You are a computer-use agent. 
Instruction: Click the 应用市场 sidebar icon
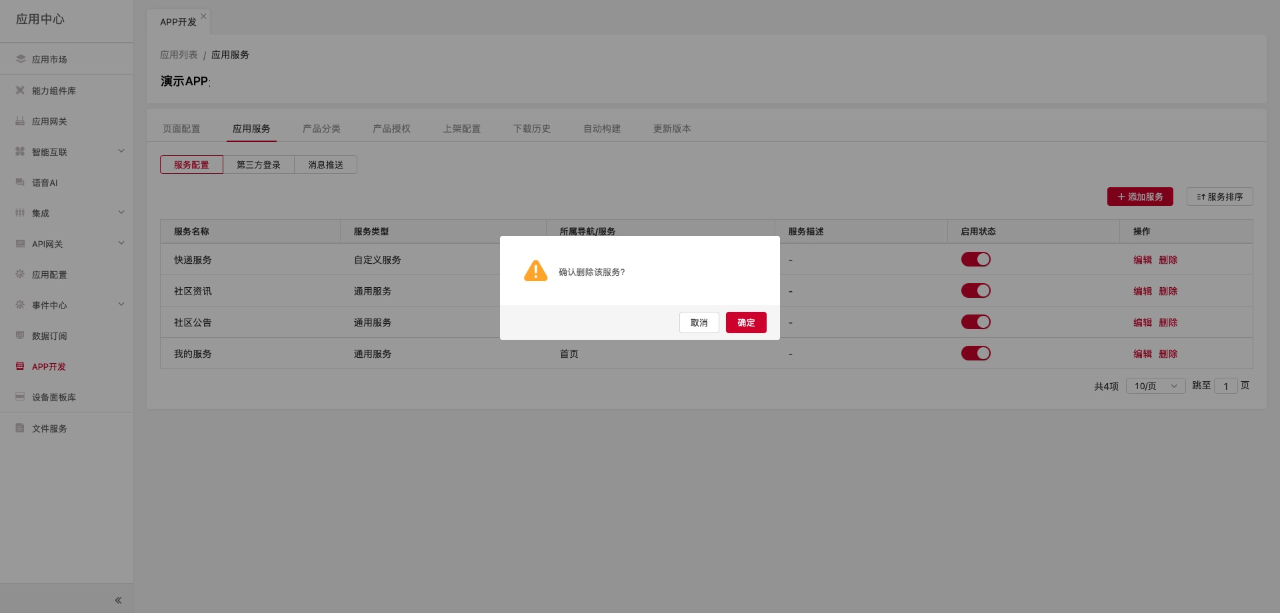pos(21,59)
